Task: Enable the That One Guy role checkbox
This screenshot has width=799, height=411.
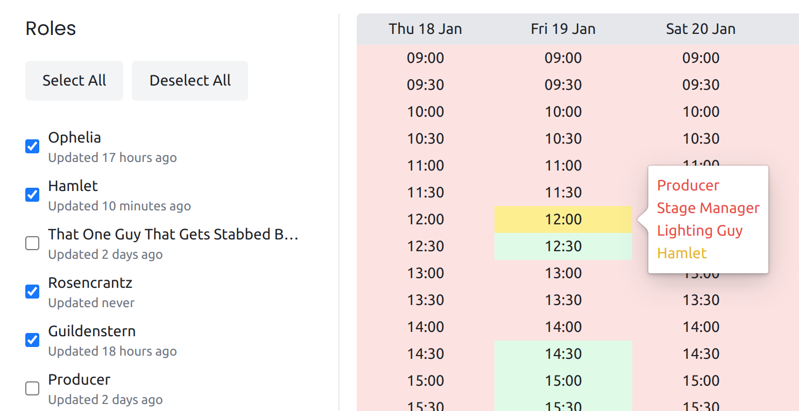Action: click(x=32, y=243)
